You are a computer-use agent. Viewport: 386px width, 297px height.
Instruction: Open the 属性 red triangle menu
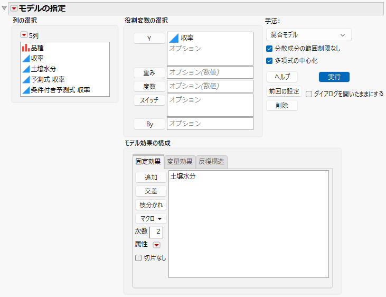[157, 245]
